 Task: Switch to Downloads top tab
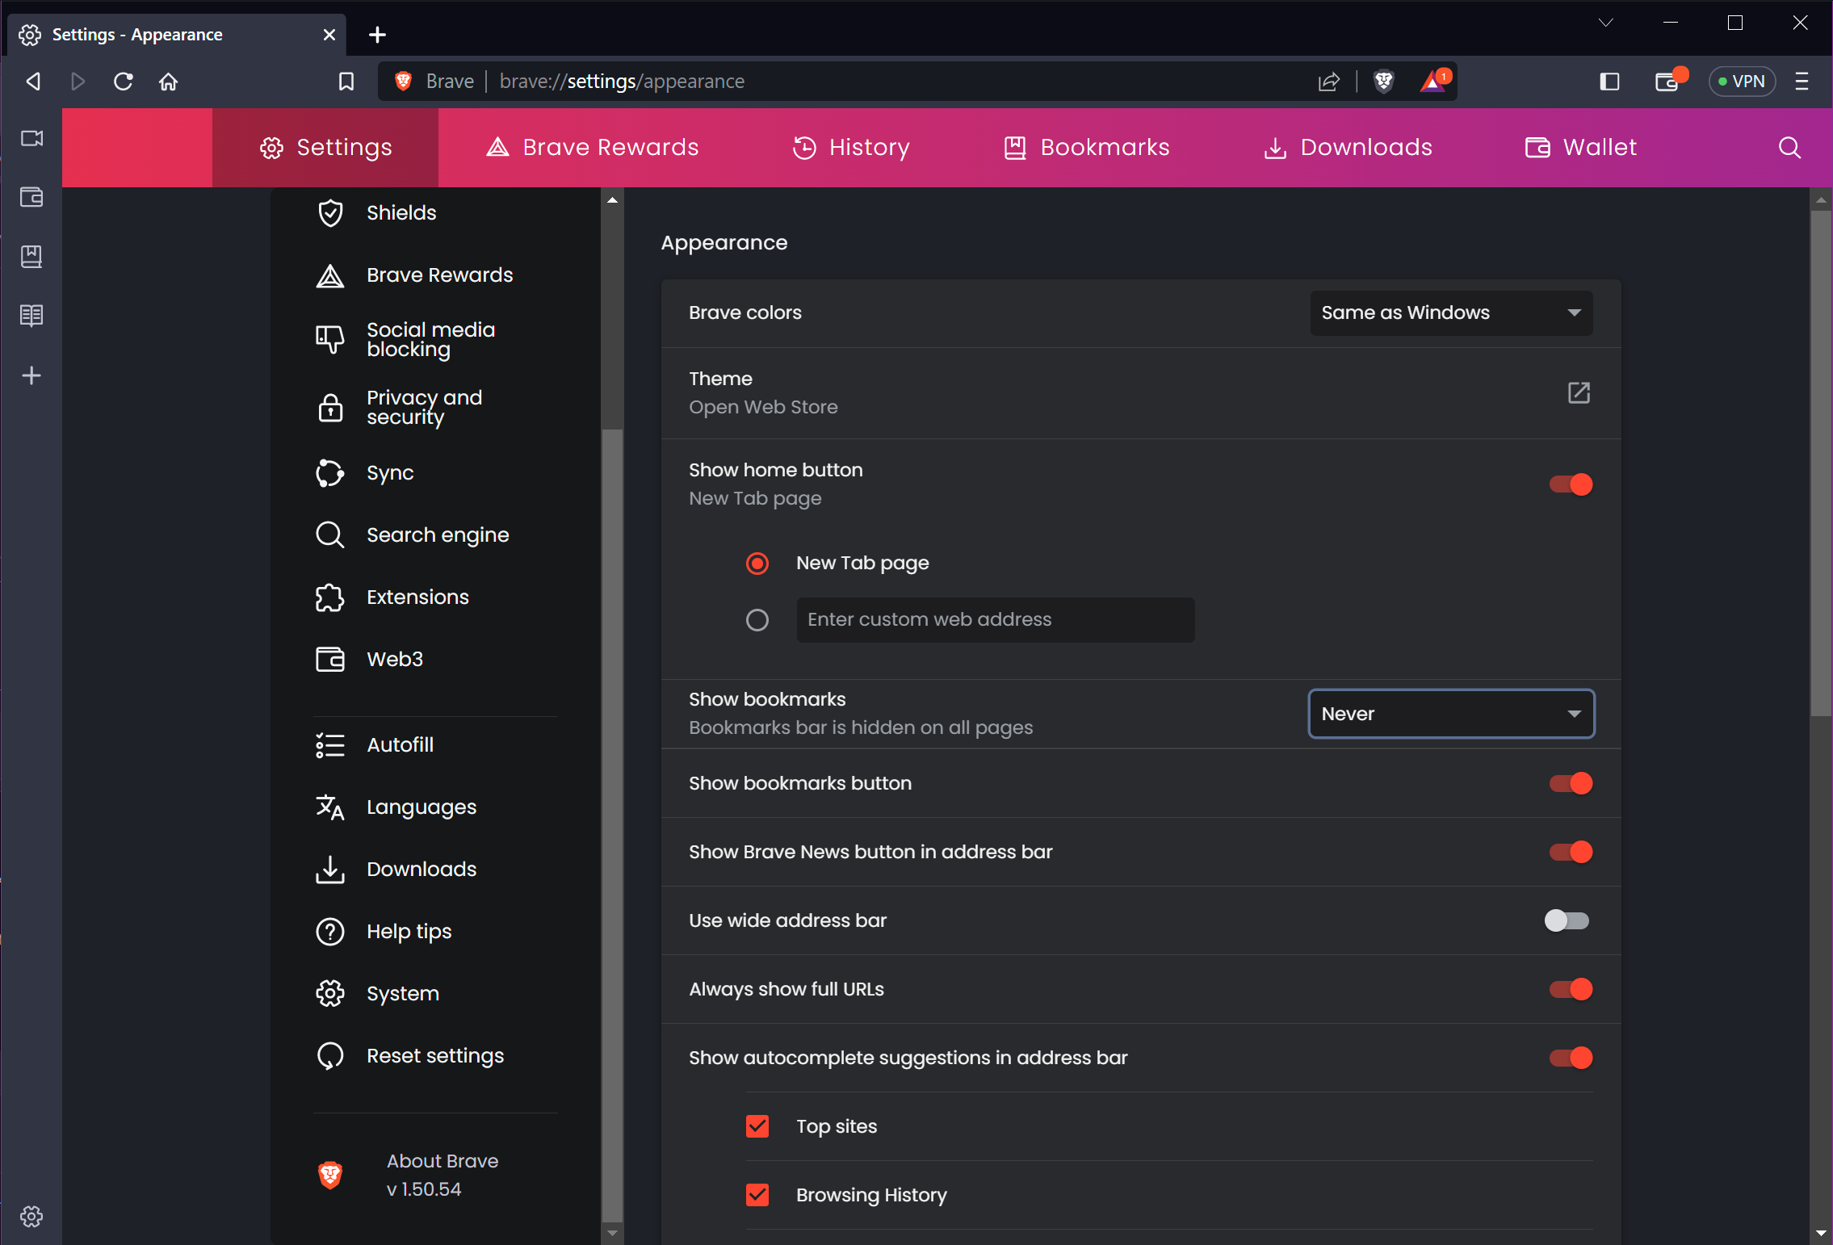1348,148
